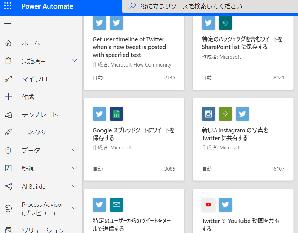Click Google Sheets icon on spreadsheet card
Viewport: 298px width, 233px height.
(116, 114)
